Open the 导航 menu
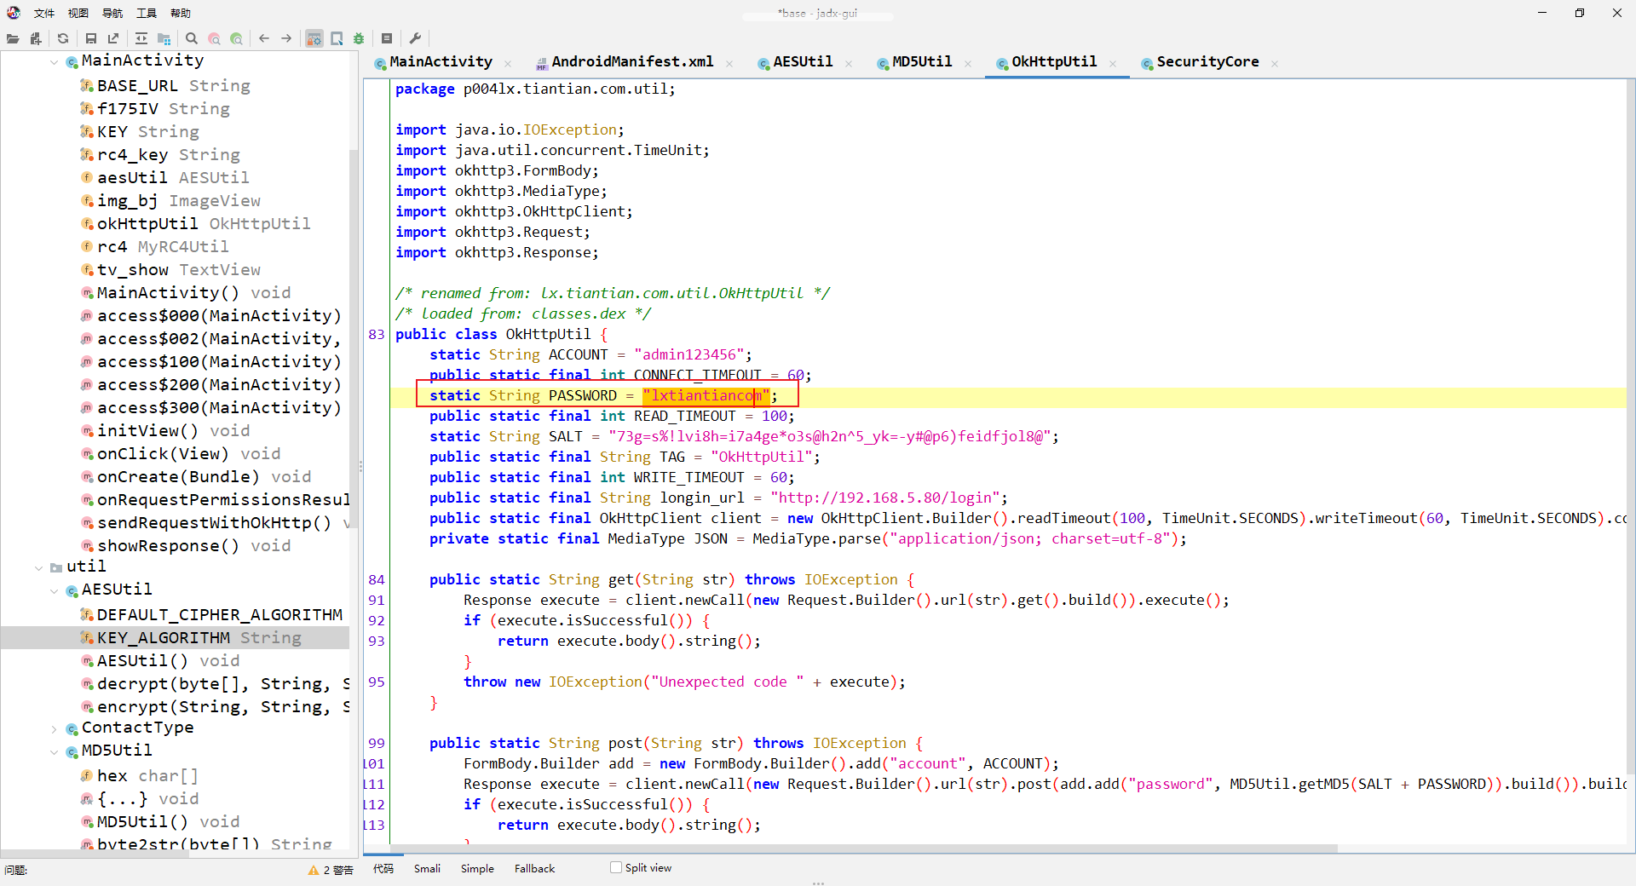The height and width of the screenshot is (886, 1636). (x=112, y=13)
